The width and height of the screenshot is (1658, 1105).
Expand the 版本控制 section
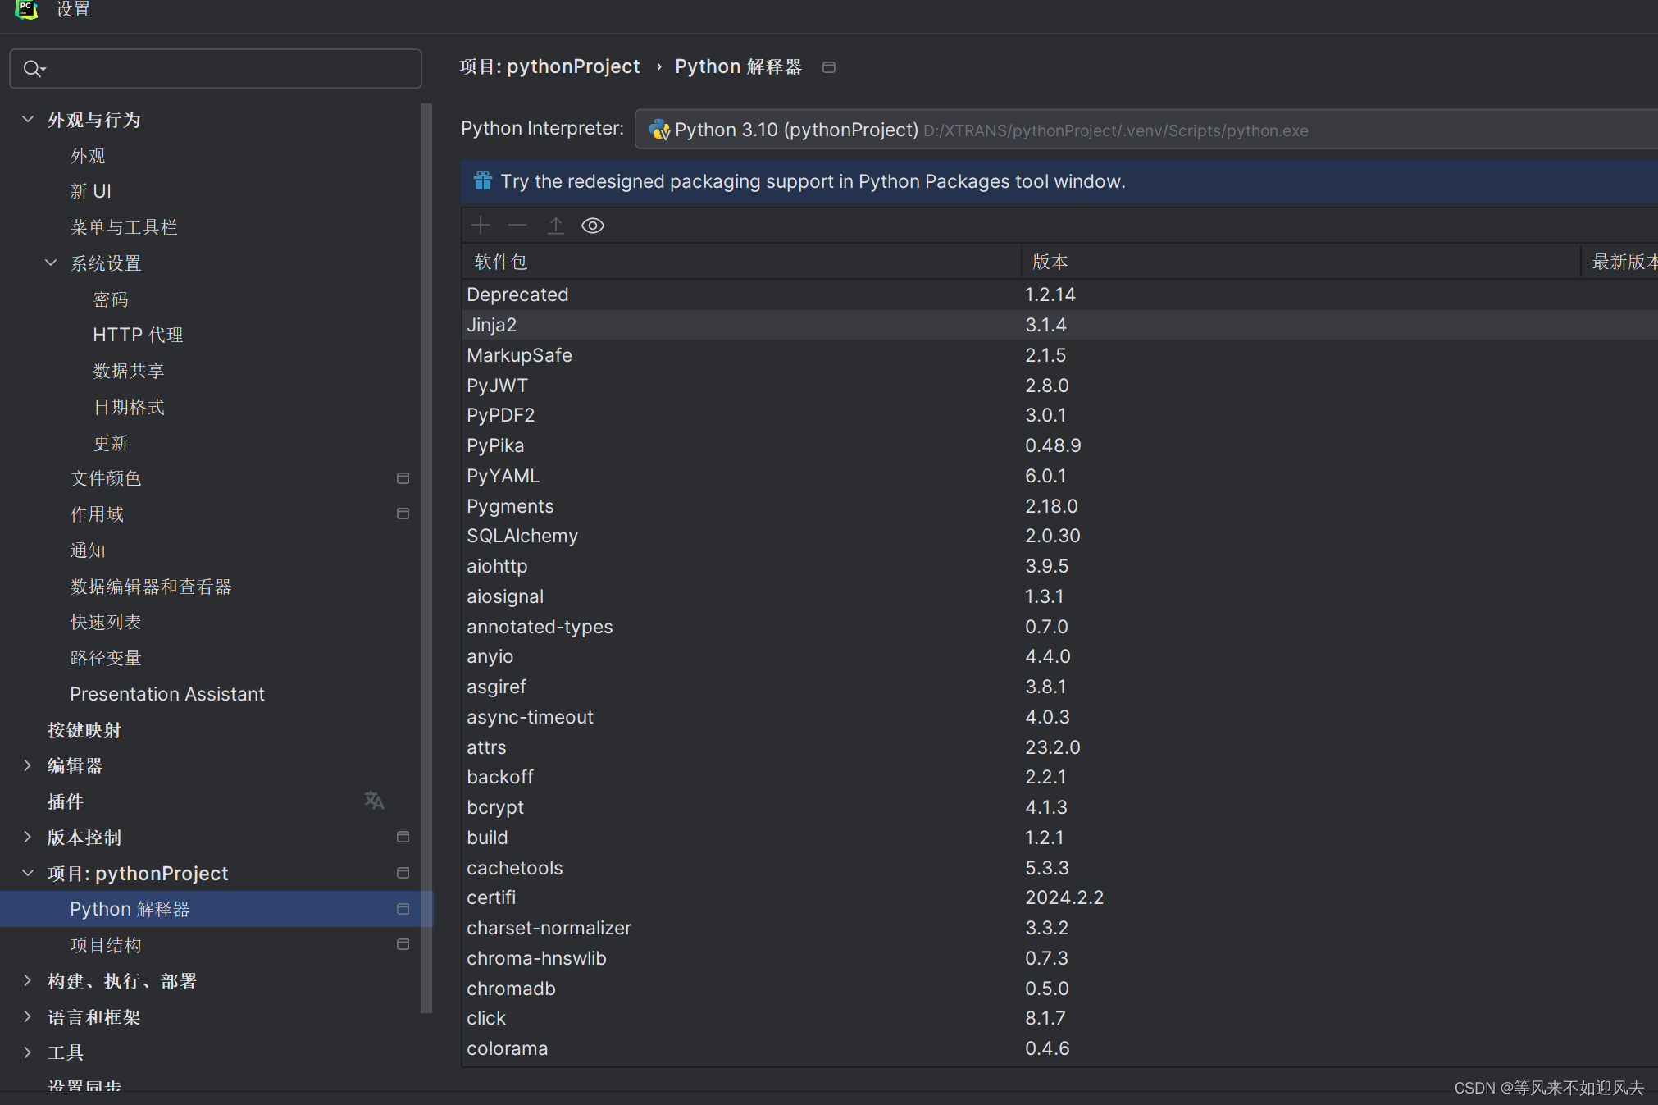coord(28,837)
